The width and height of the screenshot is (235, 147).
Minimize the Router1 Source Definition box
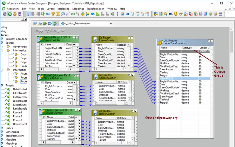(x=77, y=37)
